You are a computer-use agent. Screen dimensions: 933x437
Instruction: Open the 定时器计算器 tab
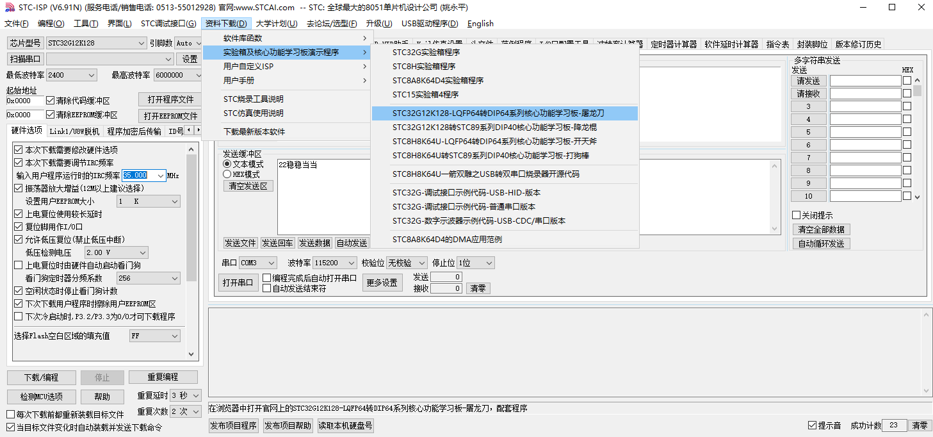click(x=674, y=44)
